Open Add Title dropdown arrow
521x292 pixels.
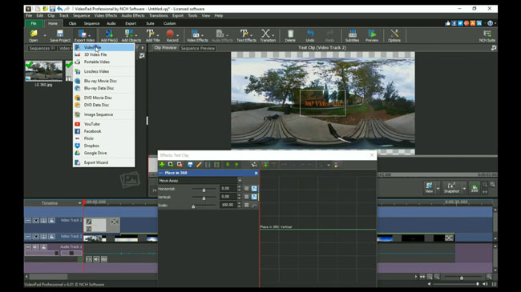tap(158, 35)
